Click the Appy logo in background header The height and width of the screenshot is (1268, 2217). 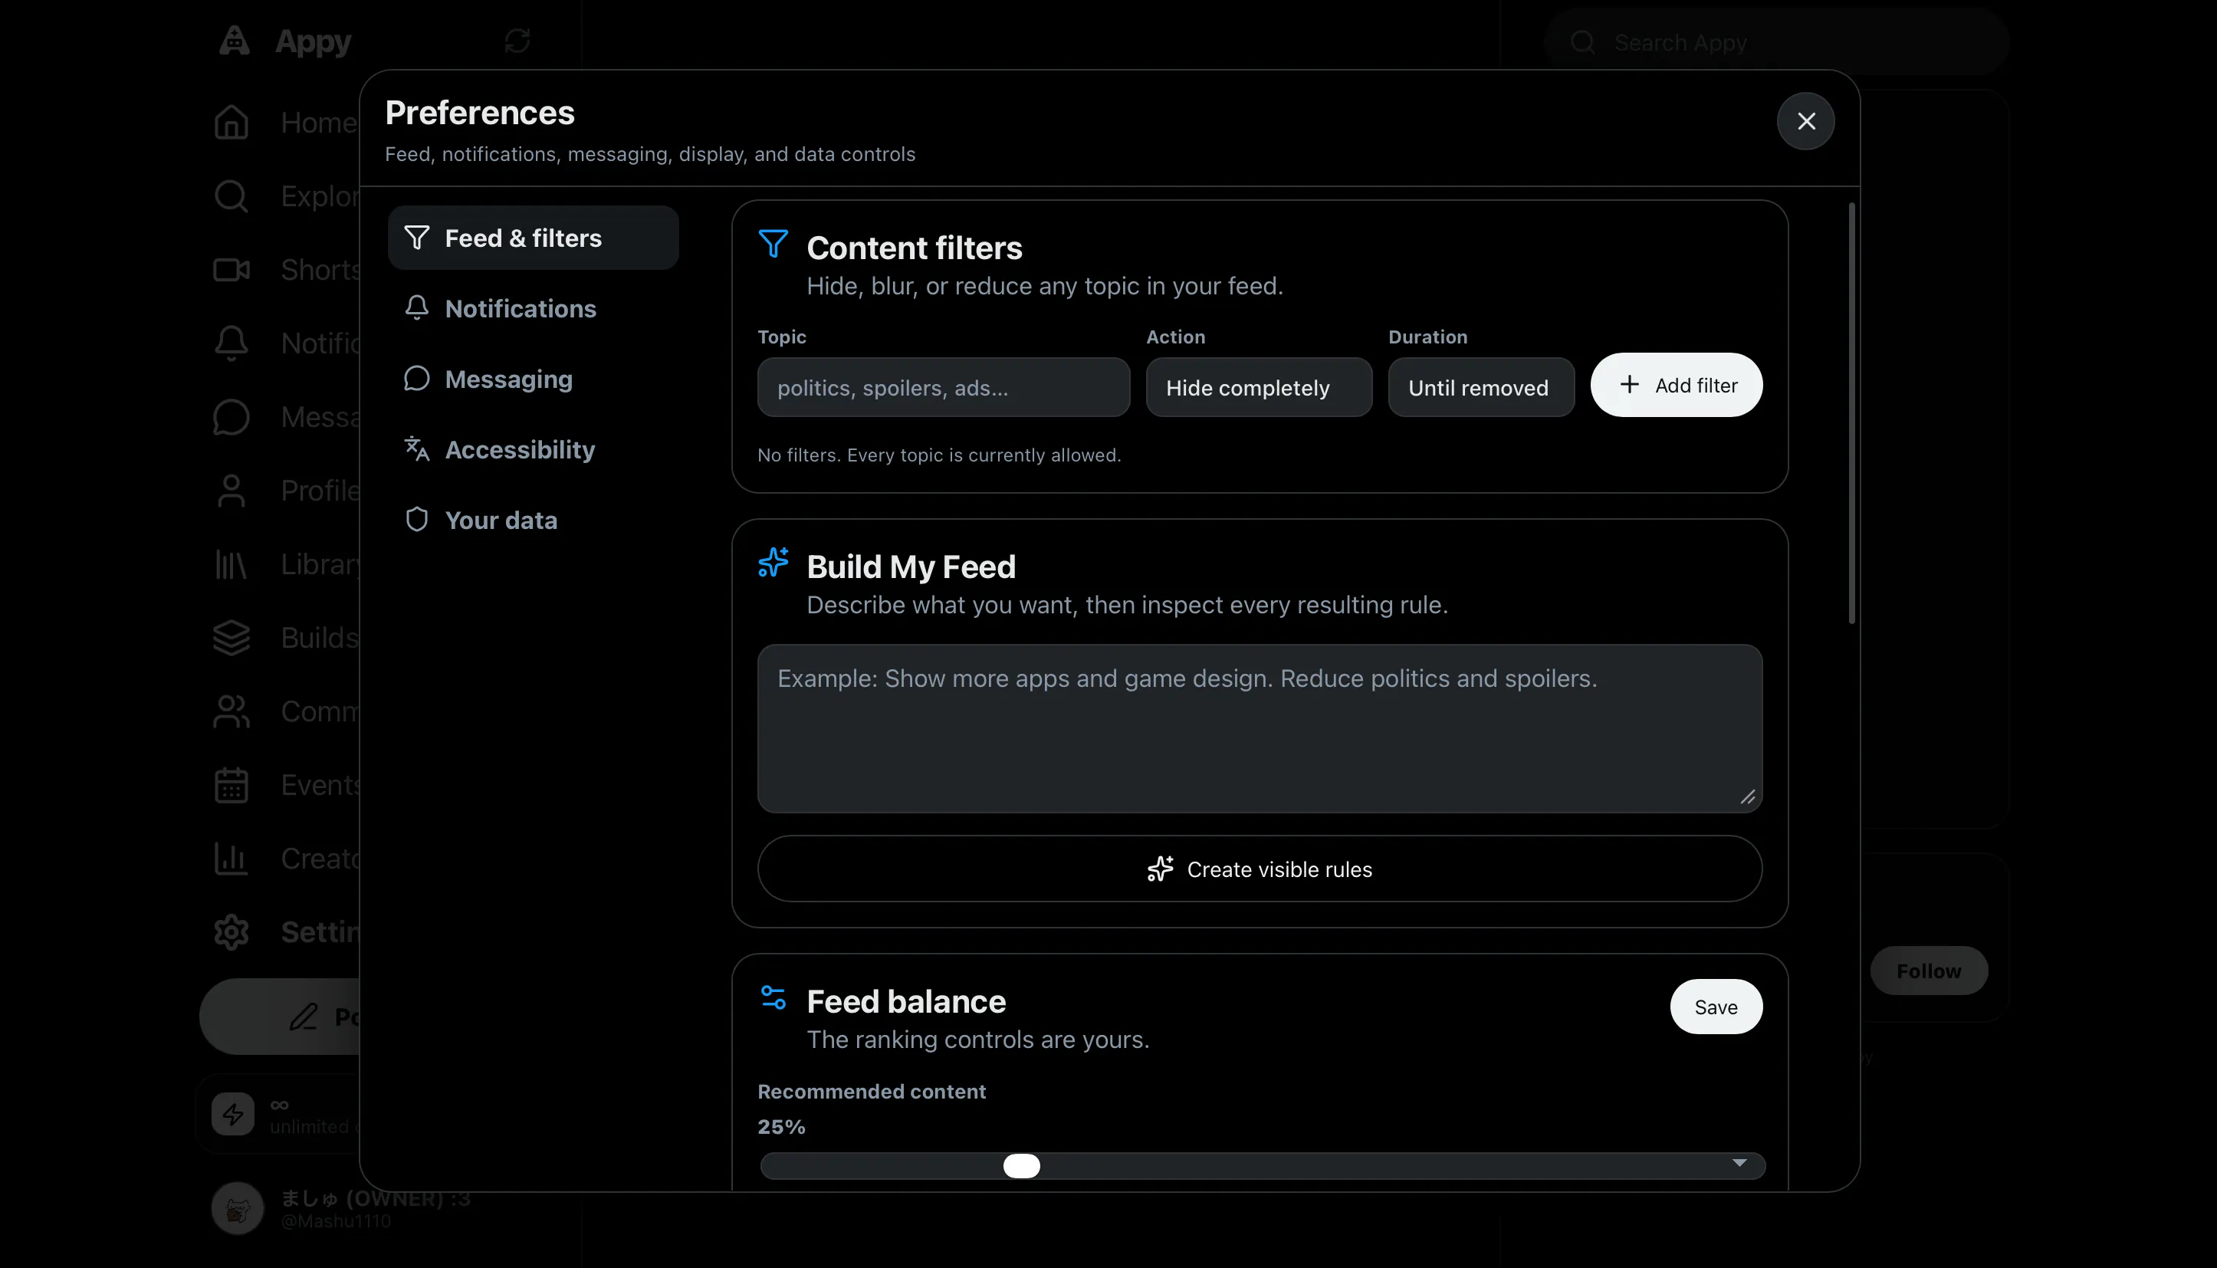tap(235, 40)
